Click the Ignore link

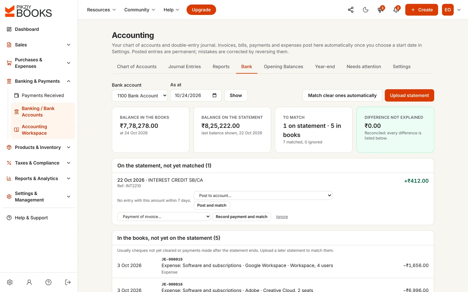[282, 217]
